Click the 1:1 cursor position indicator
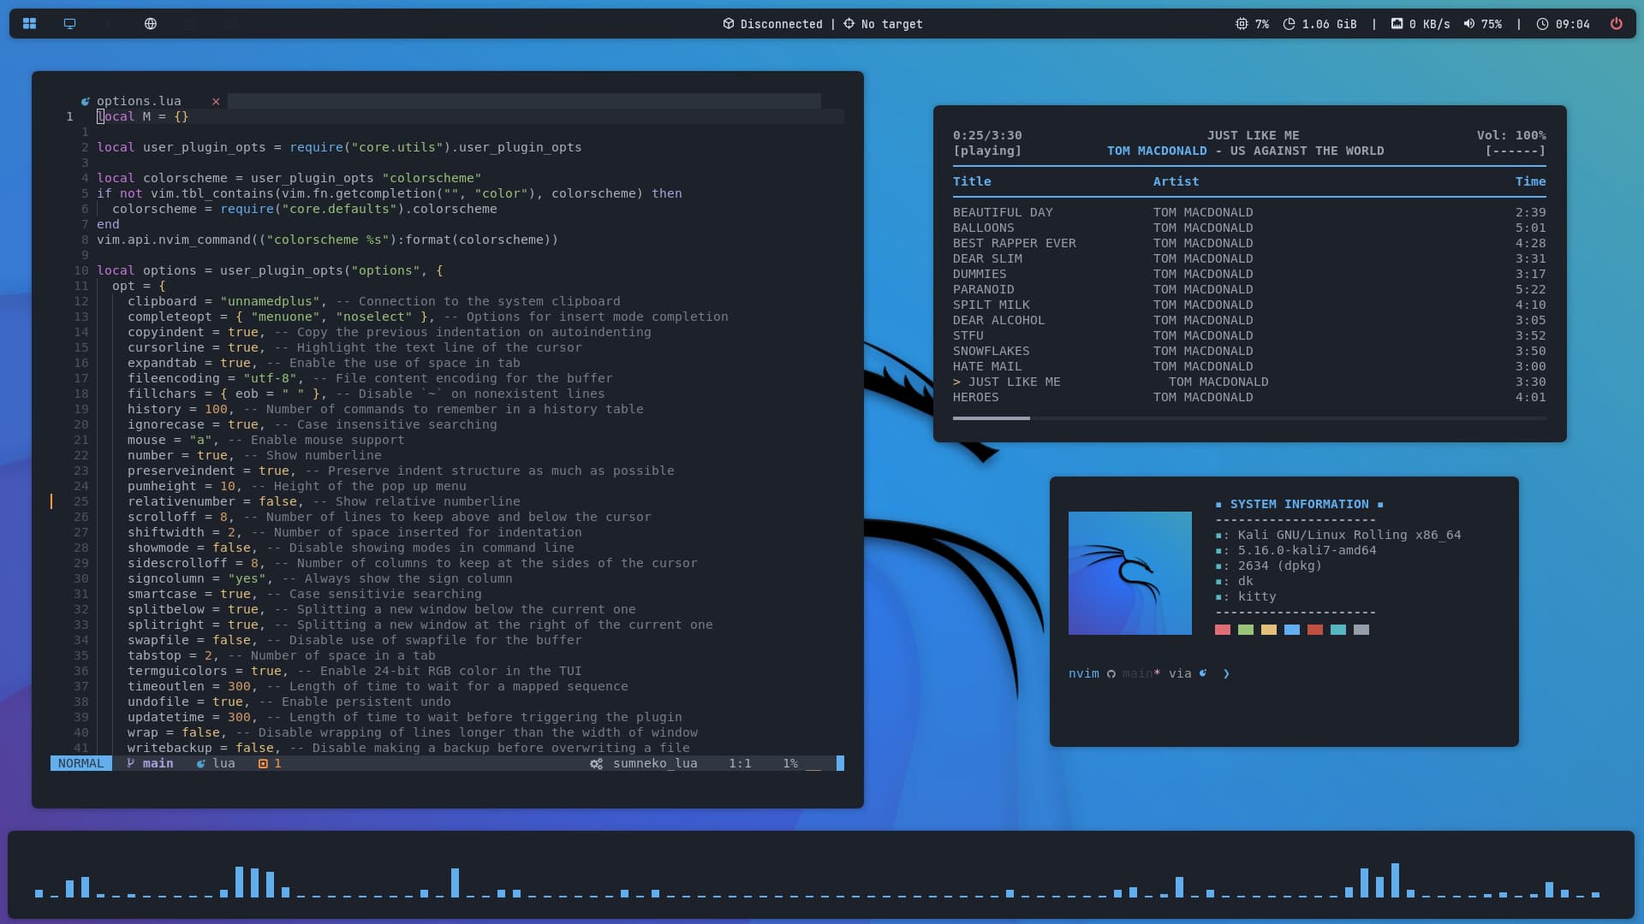 740,763
